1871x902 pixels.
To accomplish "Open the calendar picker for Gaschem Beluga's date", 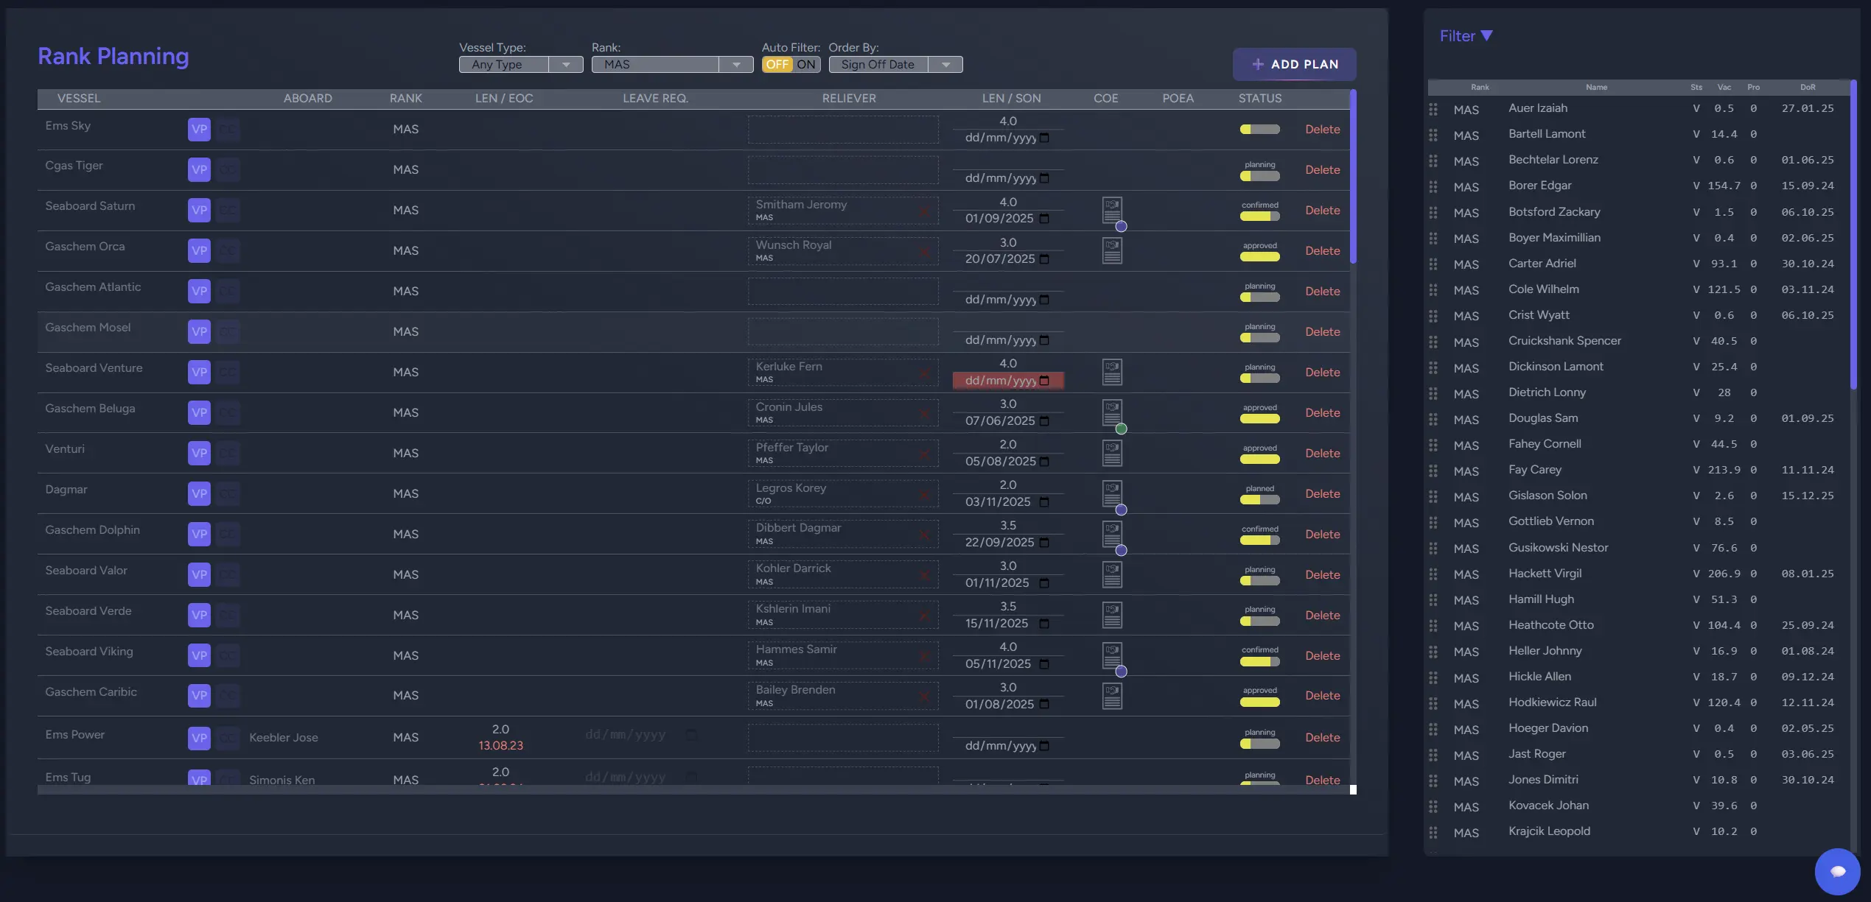I will click(1044, 421).
